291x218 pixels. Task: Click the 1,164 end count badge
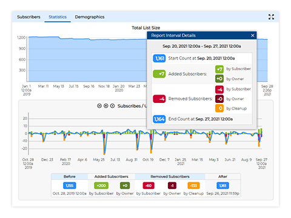click(x=159, y=119)
